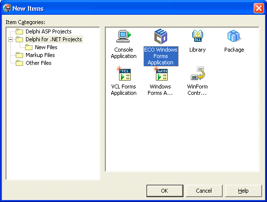Click the New Items title bar icon
The image size is (267, 202).
[7, 8]
